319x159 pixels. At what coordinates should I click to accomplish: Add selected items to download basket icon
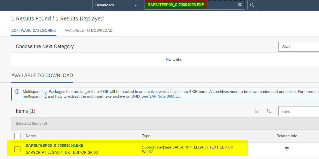click(x=256, y=111)
